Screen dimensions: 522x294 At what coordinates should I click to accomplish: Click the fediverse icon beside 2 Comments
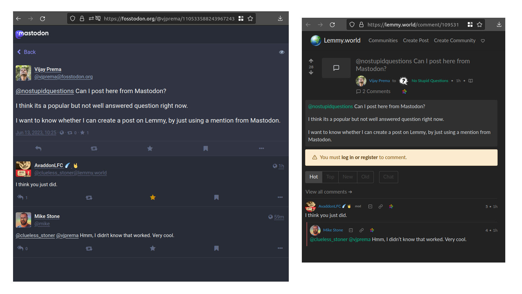[404, 91]
